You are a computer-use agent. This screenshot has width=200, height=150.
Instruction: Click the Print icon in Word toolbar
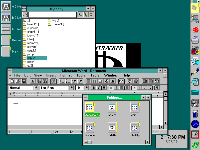(136, 81)
